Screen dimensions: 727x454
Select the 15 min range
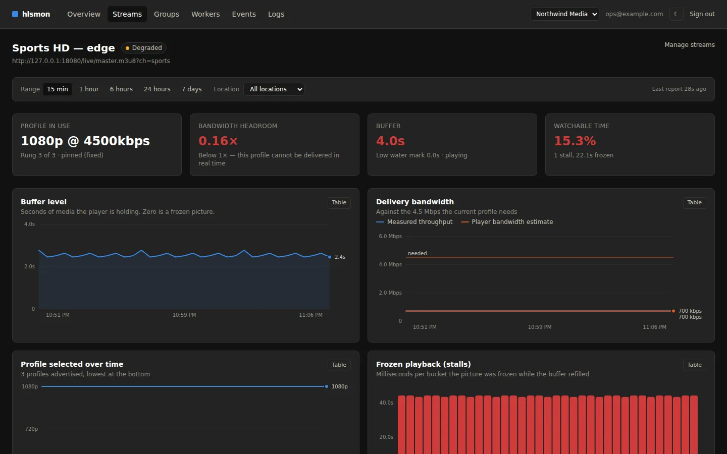click(x=58, y=89)
